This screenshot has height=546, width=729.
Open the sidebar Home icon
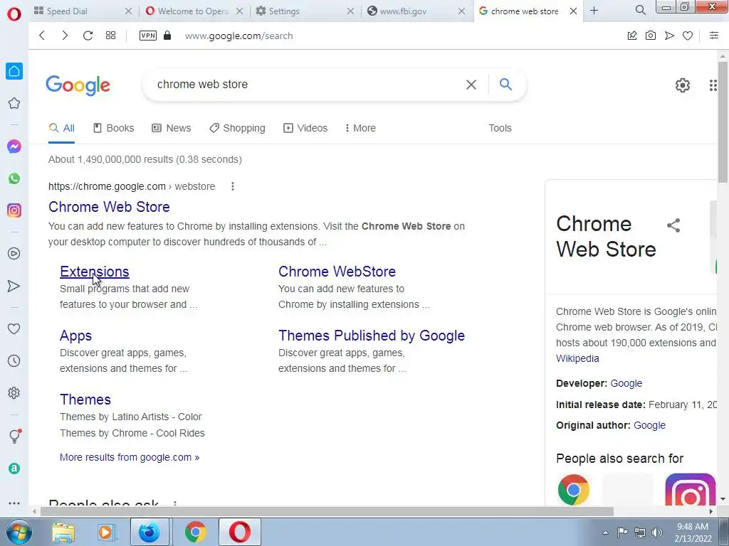point(14,71)
